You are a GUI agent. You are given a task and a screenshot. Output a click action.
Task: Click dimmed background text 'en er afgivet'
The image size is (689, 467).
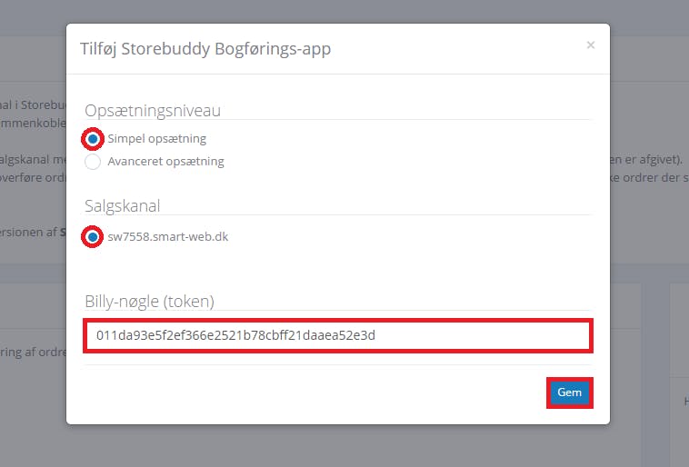646,160
